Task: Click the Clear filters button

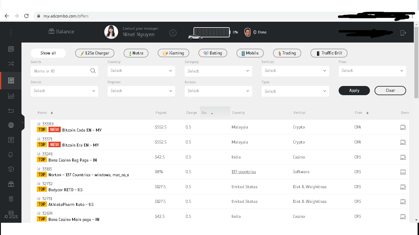Action: click(x=390, y=91)
